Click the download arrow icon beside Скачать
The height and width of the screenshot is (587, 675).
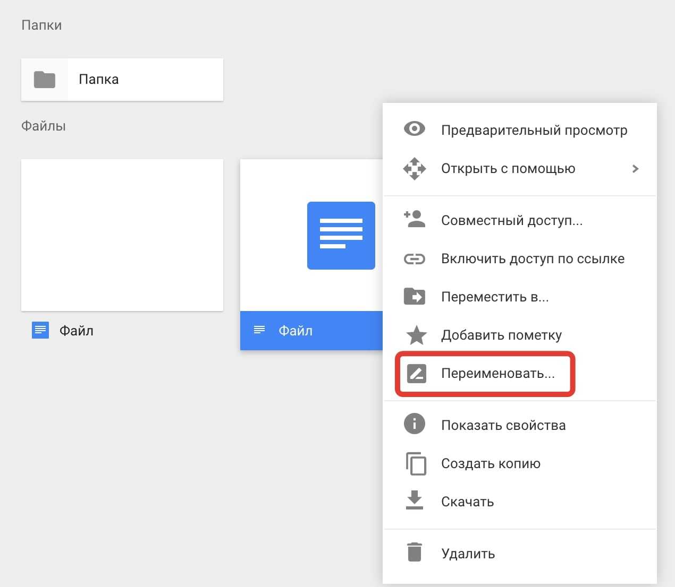coord(415,500)
